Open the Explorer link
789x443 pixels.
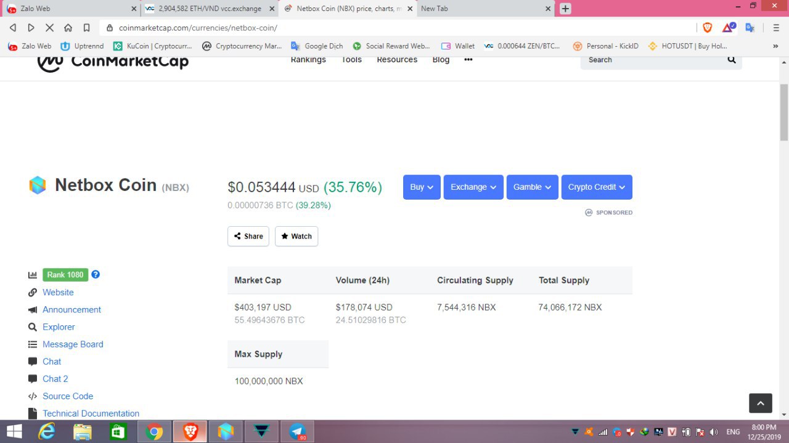(59, 327)
